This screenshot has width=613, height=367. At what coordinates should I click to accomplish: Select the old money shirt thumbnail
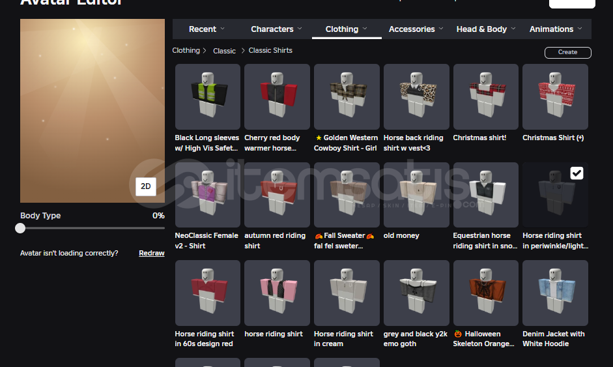point(416,195)
